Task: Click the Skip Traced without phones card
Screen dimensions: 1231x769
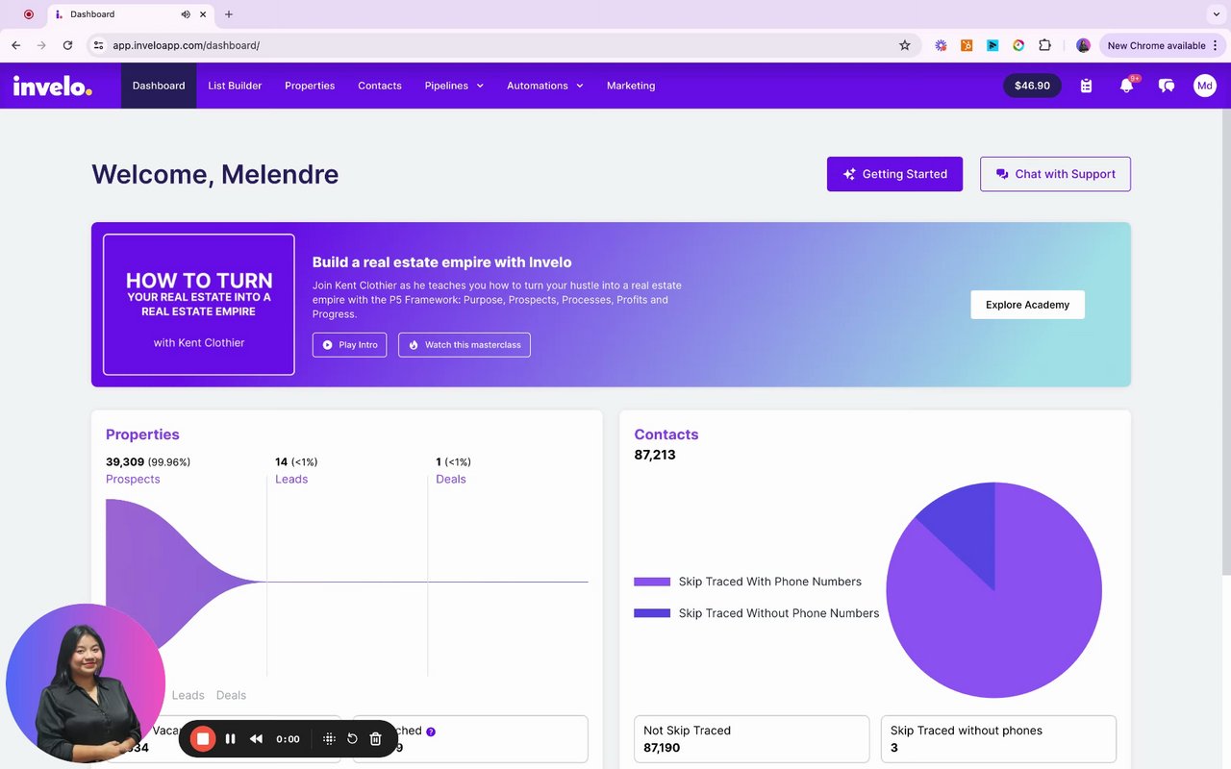Action: point(998,739)
